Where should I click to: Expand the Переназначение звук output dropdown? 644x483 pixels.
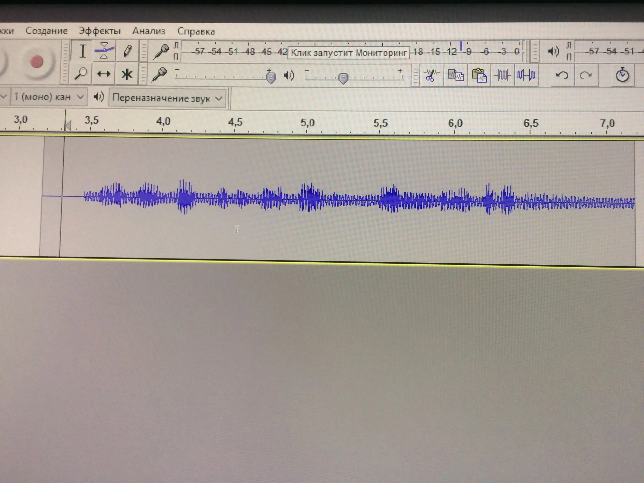(x=167, y=98)
